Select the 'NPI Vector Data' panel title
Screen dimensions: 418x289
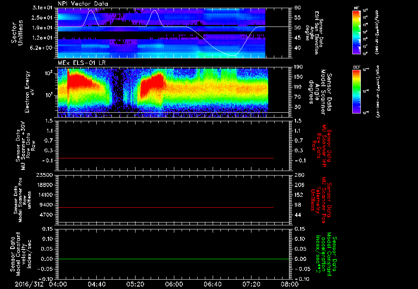tap(83, 4)
